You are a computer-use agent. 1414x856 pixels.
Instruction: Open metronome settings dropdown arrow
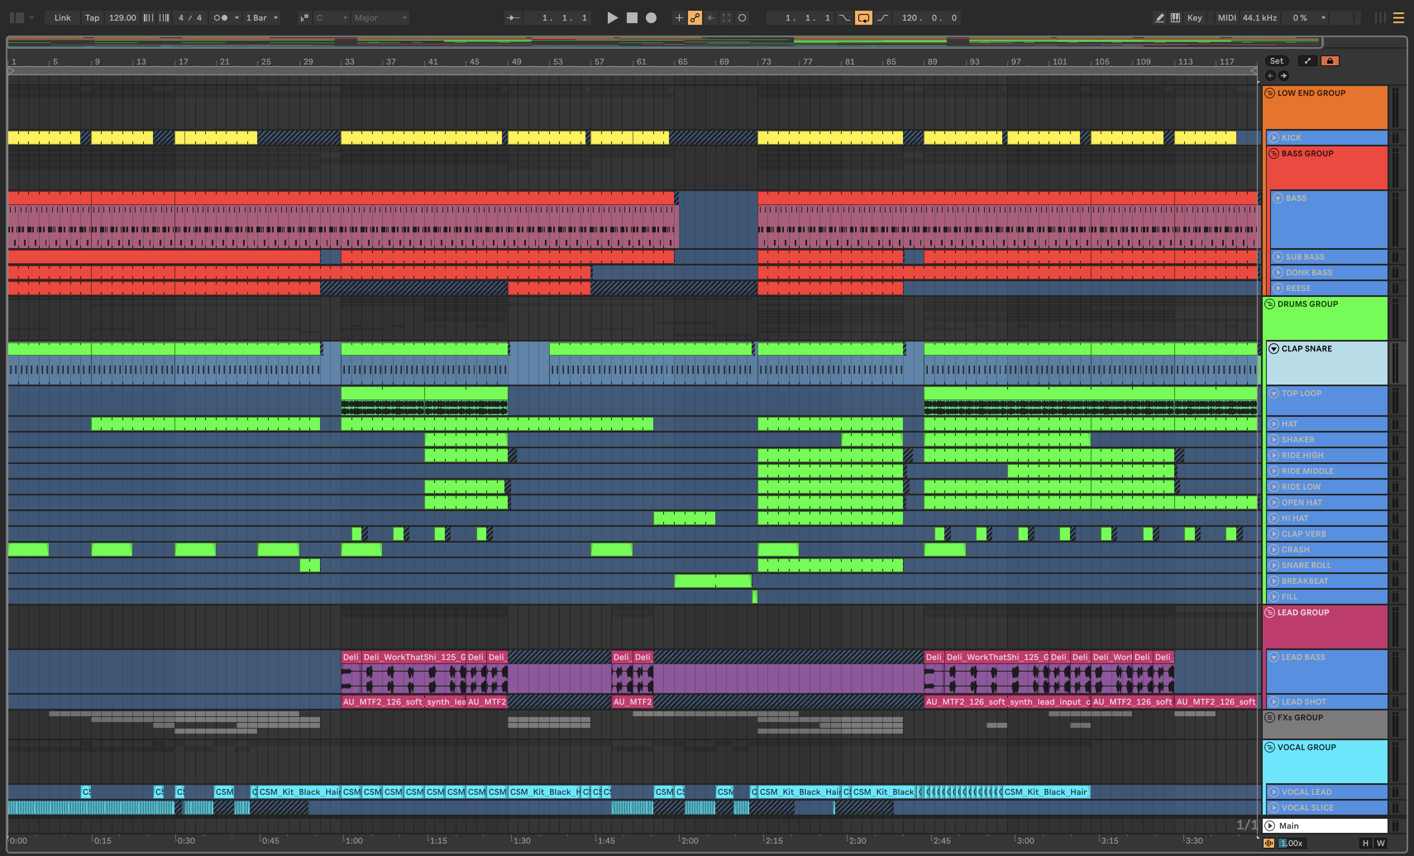point(236,18)
